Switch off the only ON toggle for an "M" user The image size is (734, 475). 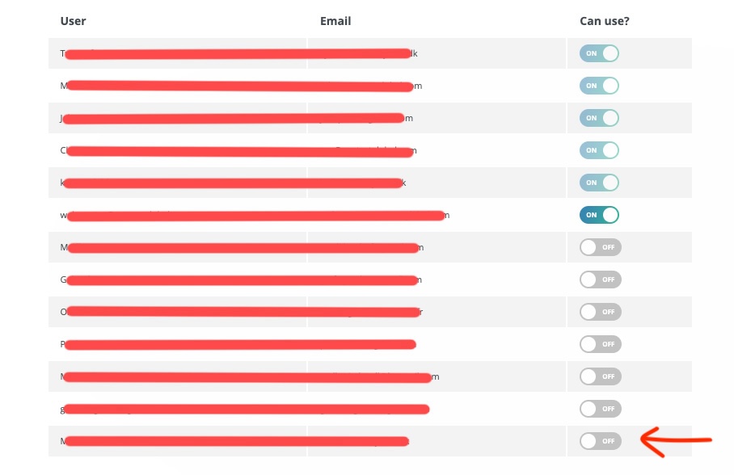(x=599, y=86)
